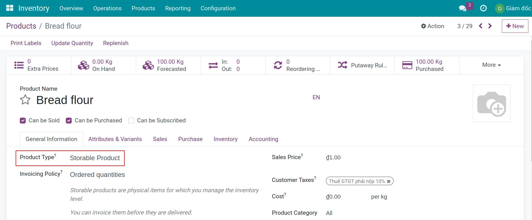Upload product image via camera placeholder

click(492, 103)
